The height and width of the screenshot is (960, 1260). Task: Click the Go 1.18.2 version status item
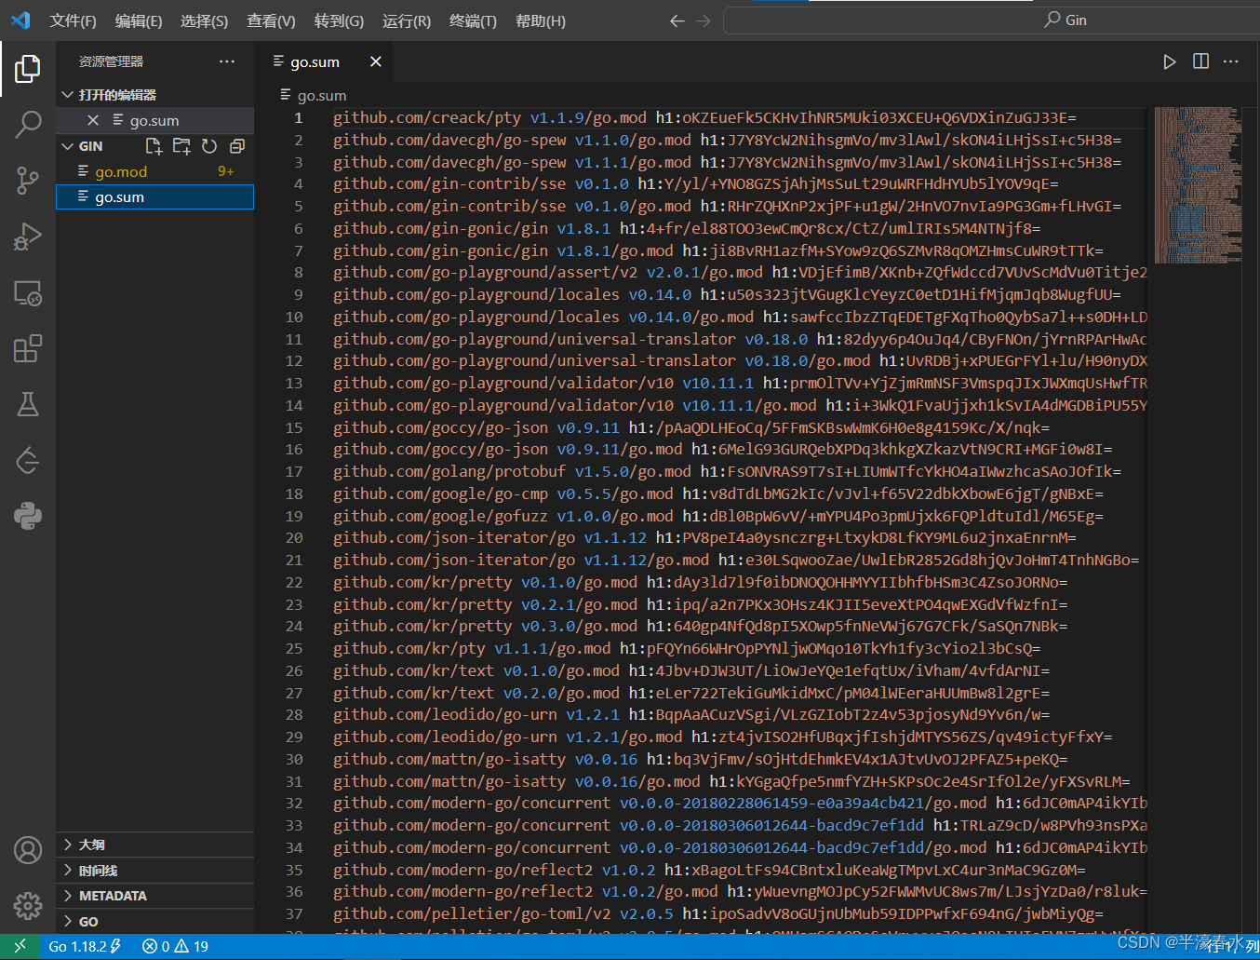pyautogui.click(x=85, y=946)
